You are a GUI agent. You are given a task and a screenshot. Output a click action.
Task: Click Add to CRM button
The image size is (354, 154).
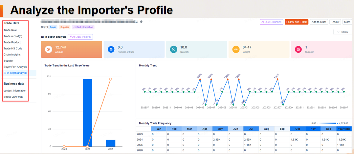click(319, 22)
